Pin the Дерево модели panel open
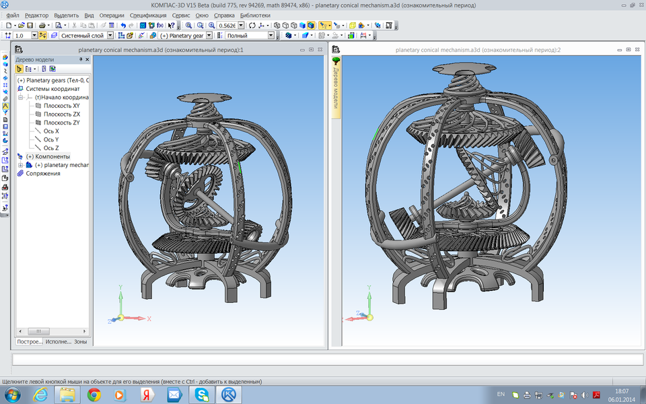 (81, 59)
